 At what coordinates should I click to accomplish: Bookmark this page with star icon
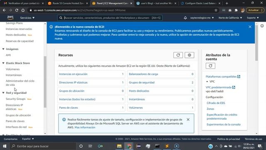[x=216, y=10]
